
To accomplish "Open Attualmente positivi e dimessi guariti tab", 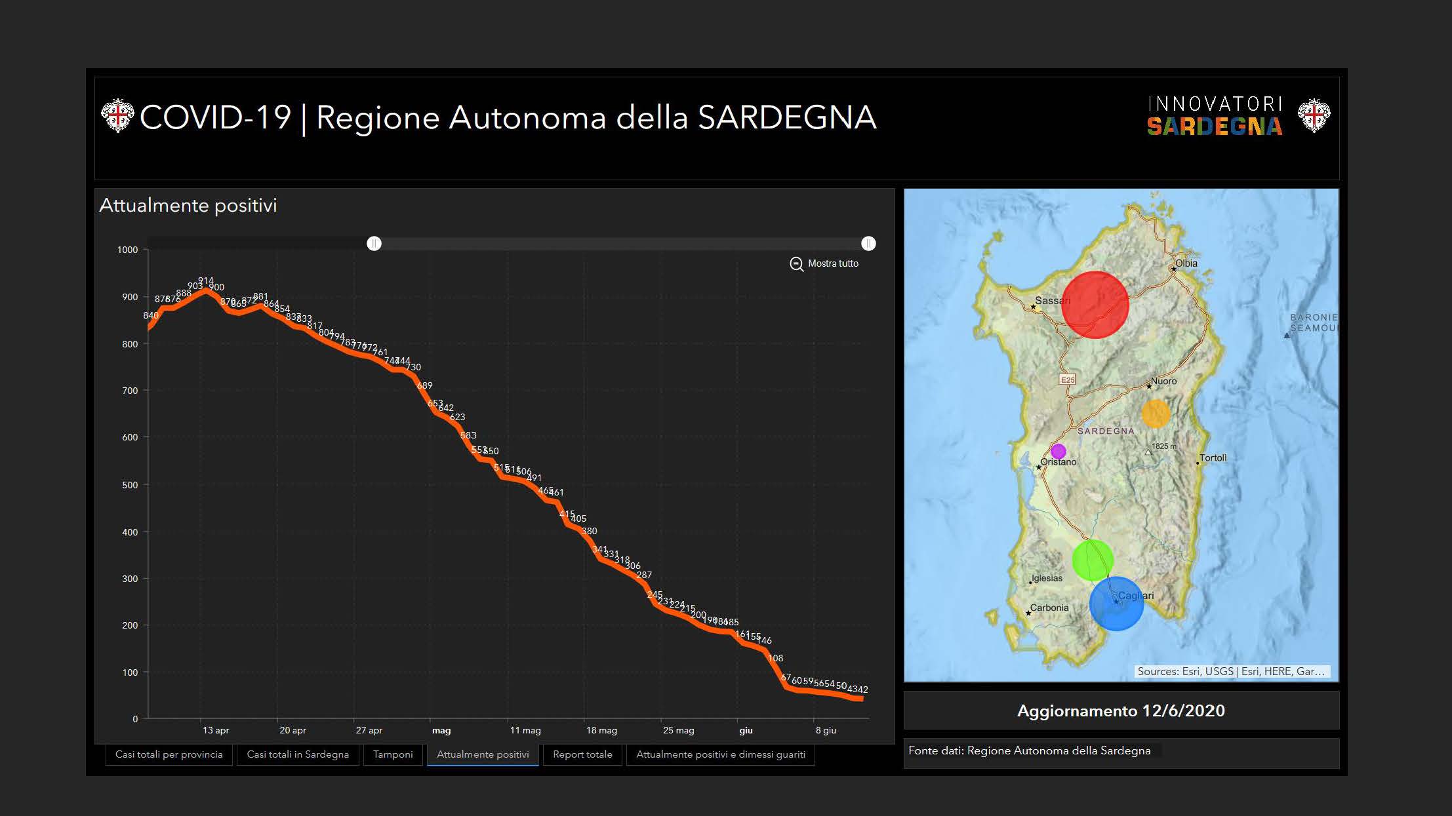I will [x=721, y=754].
